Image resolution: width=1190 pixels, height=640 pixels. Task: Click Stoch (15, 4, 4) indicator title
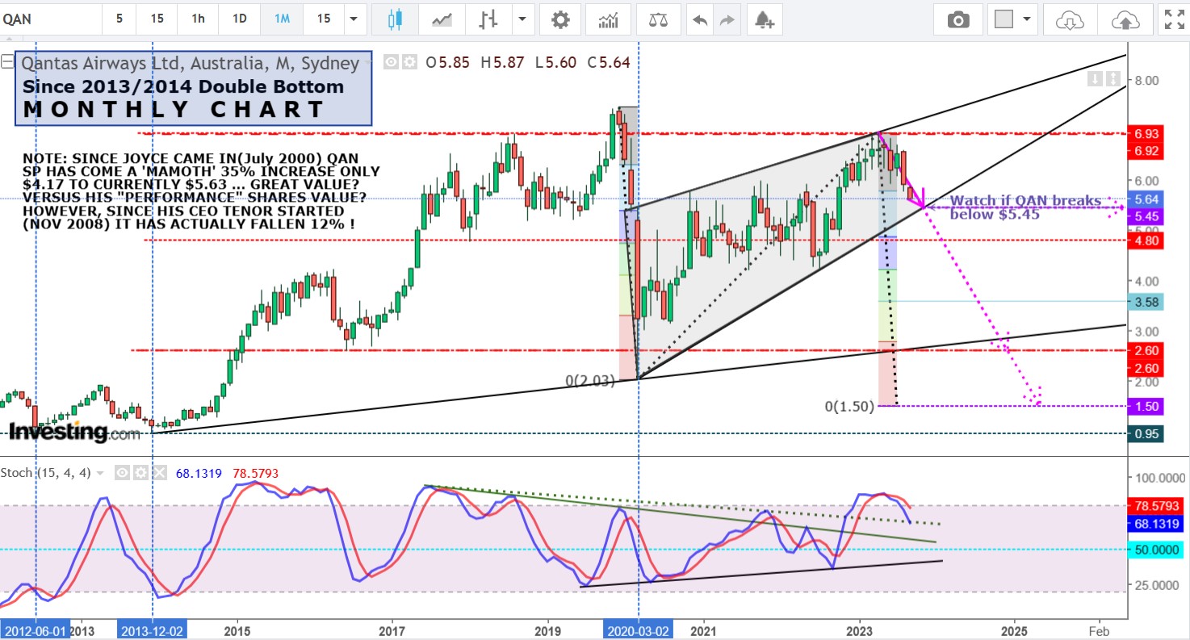pos(47,473)
